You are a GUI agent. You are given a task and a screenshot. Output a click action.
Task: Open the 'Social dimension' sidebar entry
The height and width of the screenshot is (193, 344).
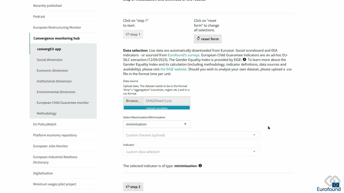pos(49,60)
